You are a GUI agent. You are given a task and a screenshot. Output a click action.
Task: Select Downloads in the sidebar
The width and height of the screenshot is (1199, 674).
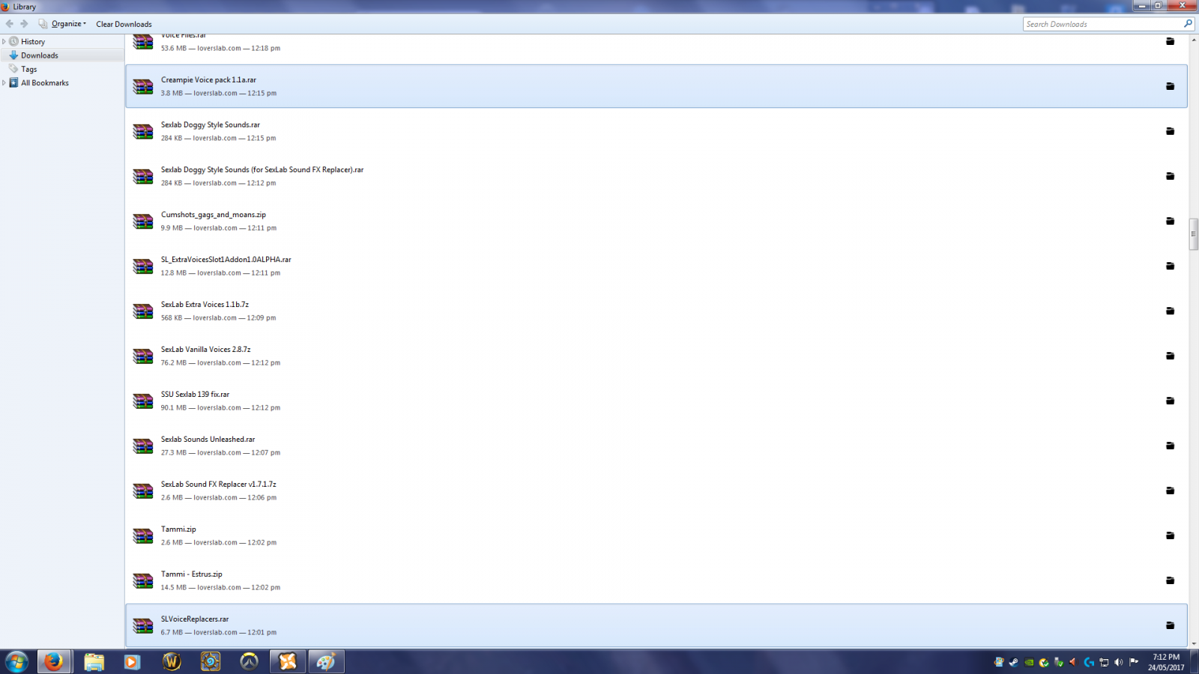40,55
